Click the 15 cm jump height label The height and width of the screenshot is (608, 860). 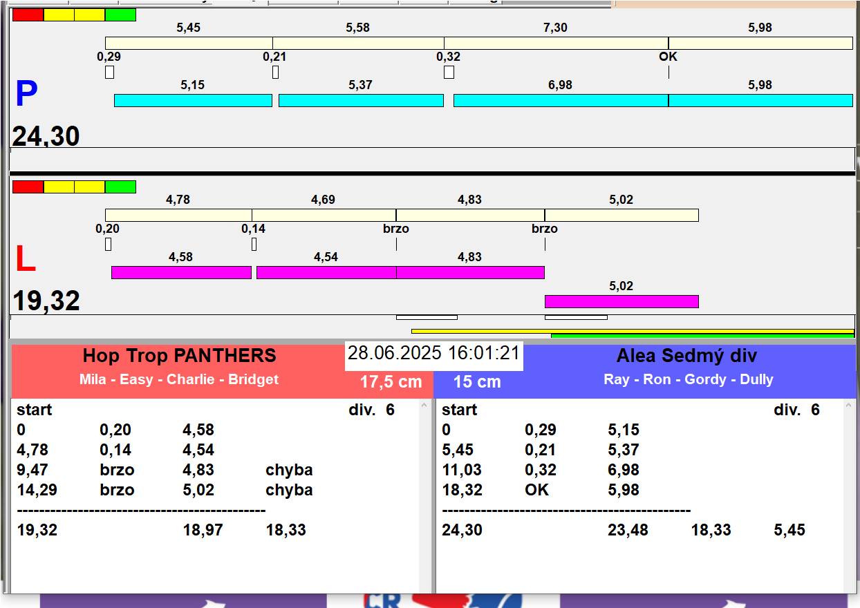point(477,382)
